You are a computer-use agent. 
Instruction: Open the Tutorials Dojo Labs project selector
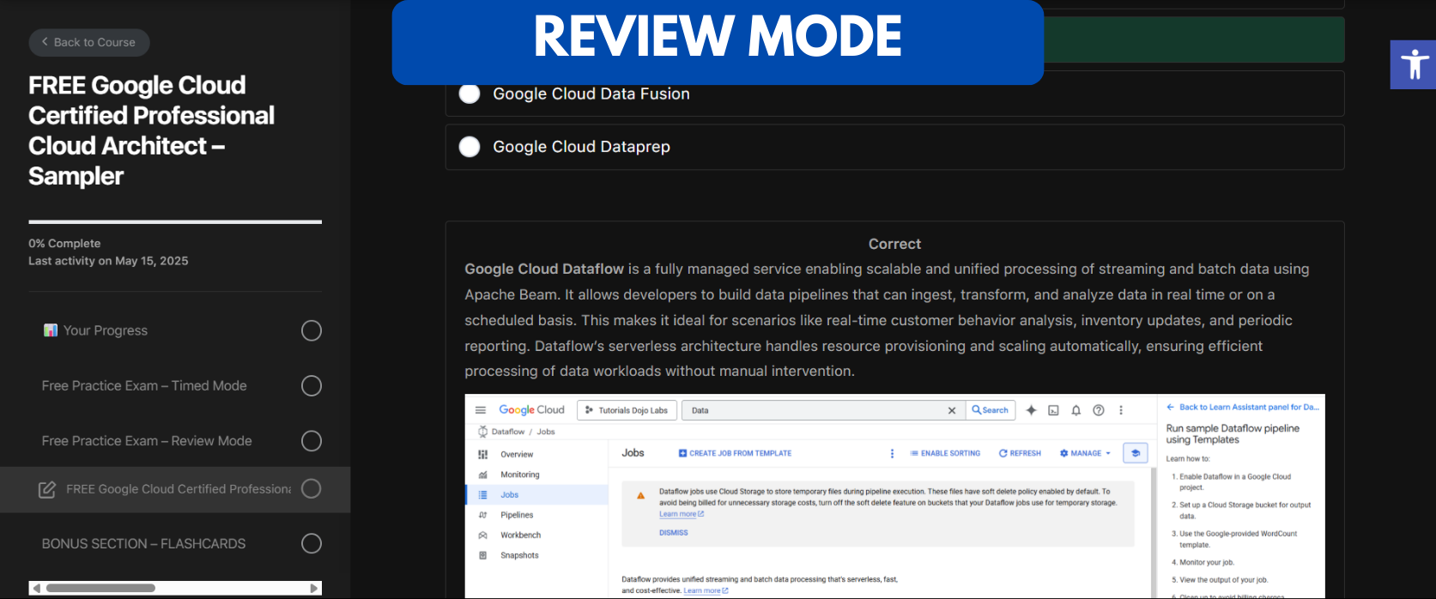627,410
